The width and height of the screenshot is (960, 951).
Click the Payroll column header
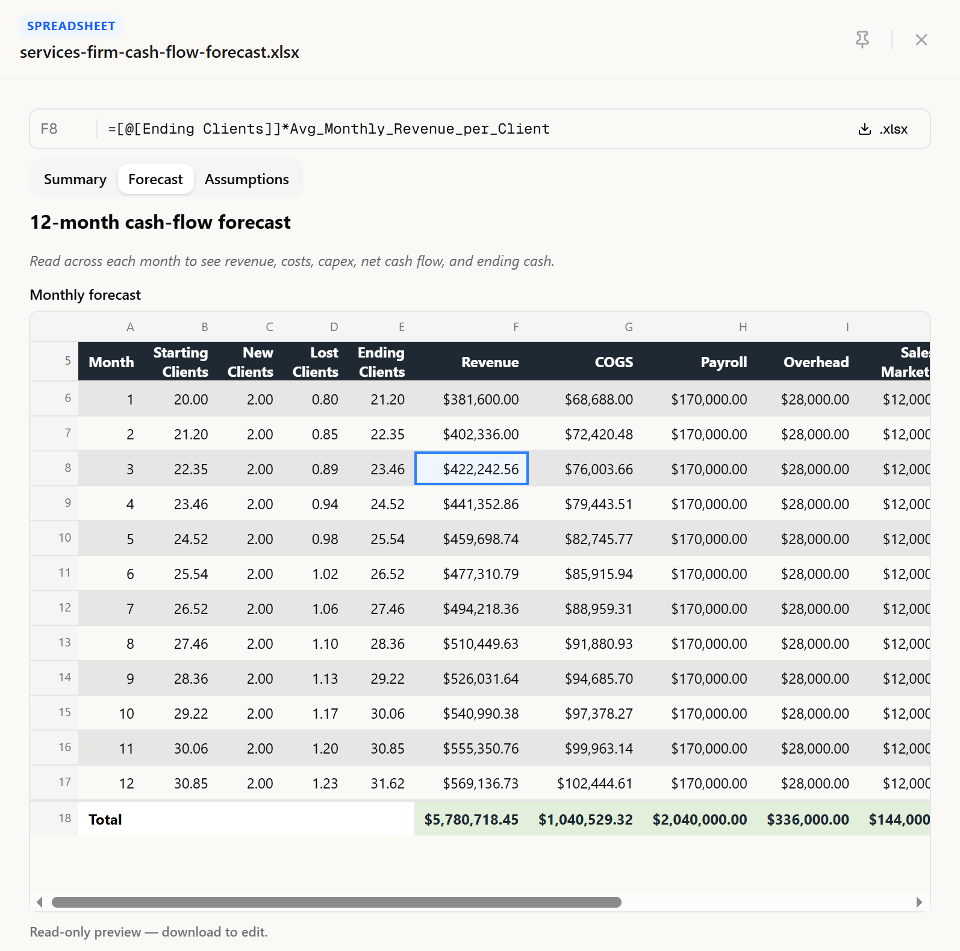[x=700, y=362]
